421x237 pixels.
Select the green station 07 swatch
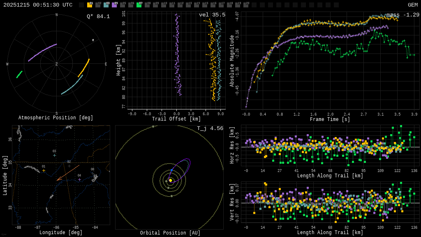139,5
